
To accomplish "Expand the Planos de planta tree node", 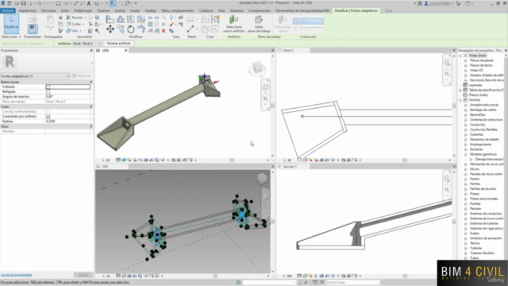I will pos(466,60).
